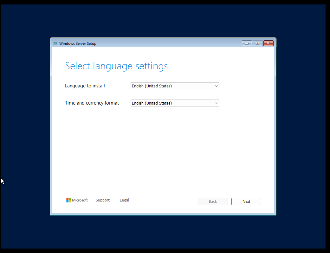Viewport: 330px width, 253px height.
Task: Maximize the Windows Server Setup window
Action: click(x=257, y=43)
